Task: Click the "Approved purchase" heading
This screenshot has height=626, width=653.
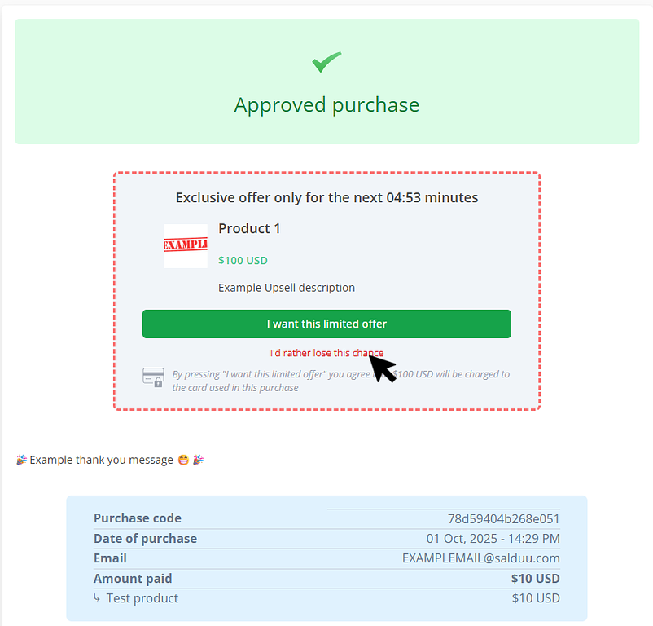Action: [326, 105]
